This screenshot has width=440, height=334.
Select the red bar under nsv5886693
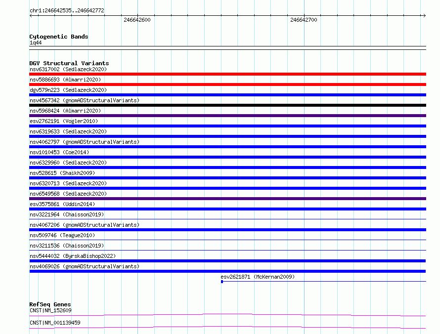pyautogui.click(x=227, y=84)
